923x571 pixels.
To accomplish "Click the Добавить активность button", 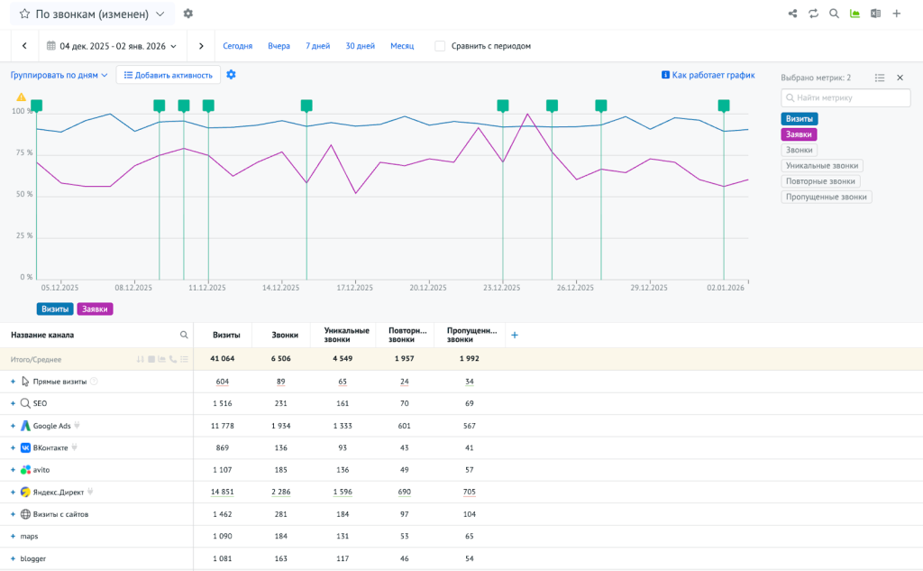I will 169,75.
